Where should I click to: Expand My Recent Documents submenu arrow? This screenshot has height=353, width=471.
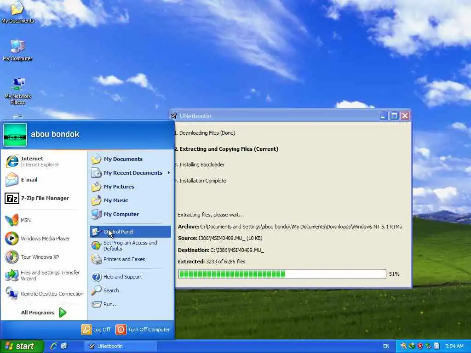169,173
